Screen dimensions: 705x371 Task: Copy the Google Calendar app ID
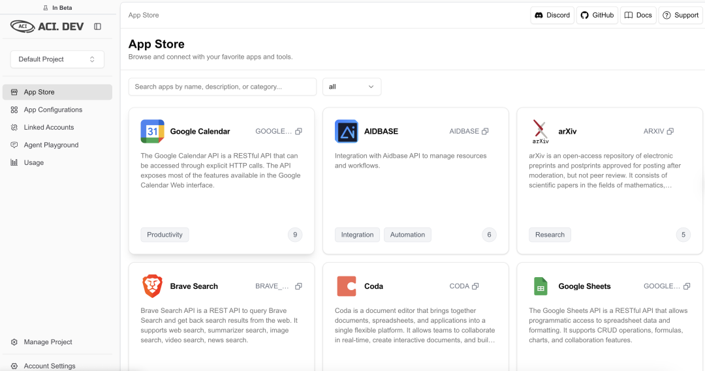pyautogui.click(x=298, y=131)
